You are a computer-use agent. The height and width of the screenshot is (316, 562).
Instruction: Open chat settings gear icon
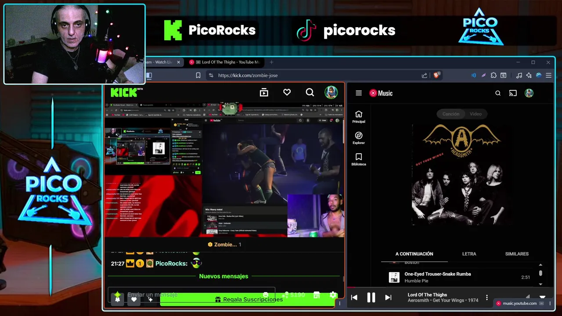coord(333,295)
